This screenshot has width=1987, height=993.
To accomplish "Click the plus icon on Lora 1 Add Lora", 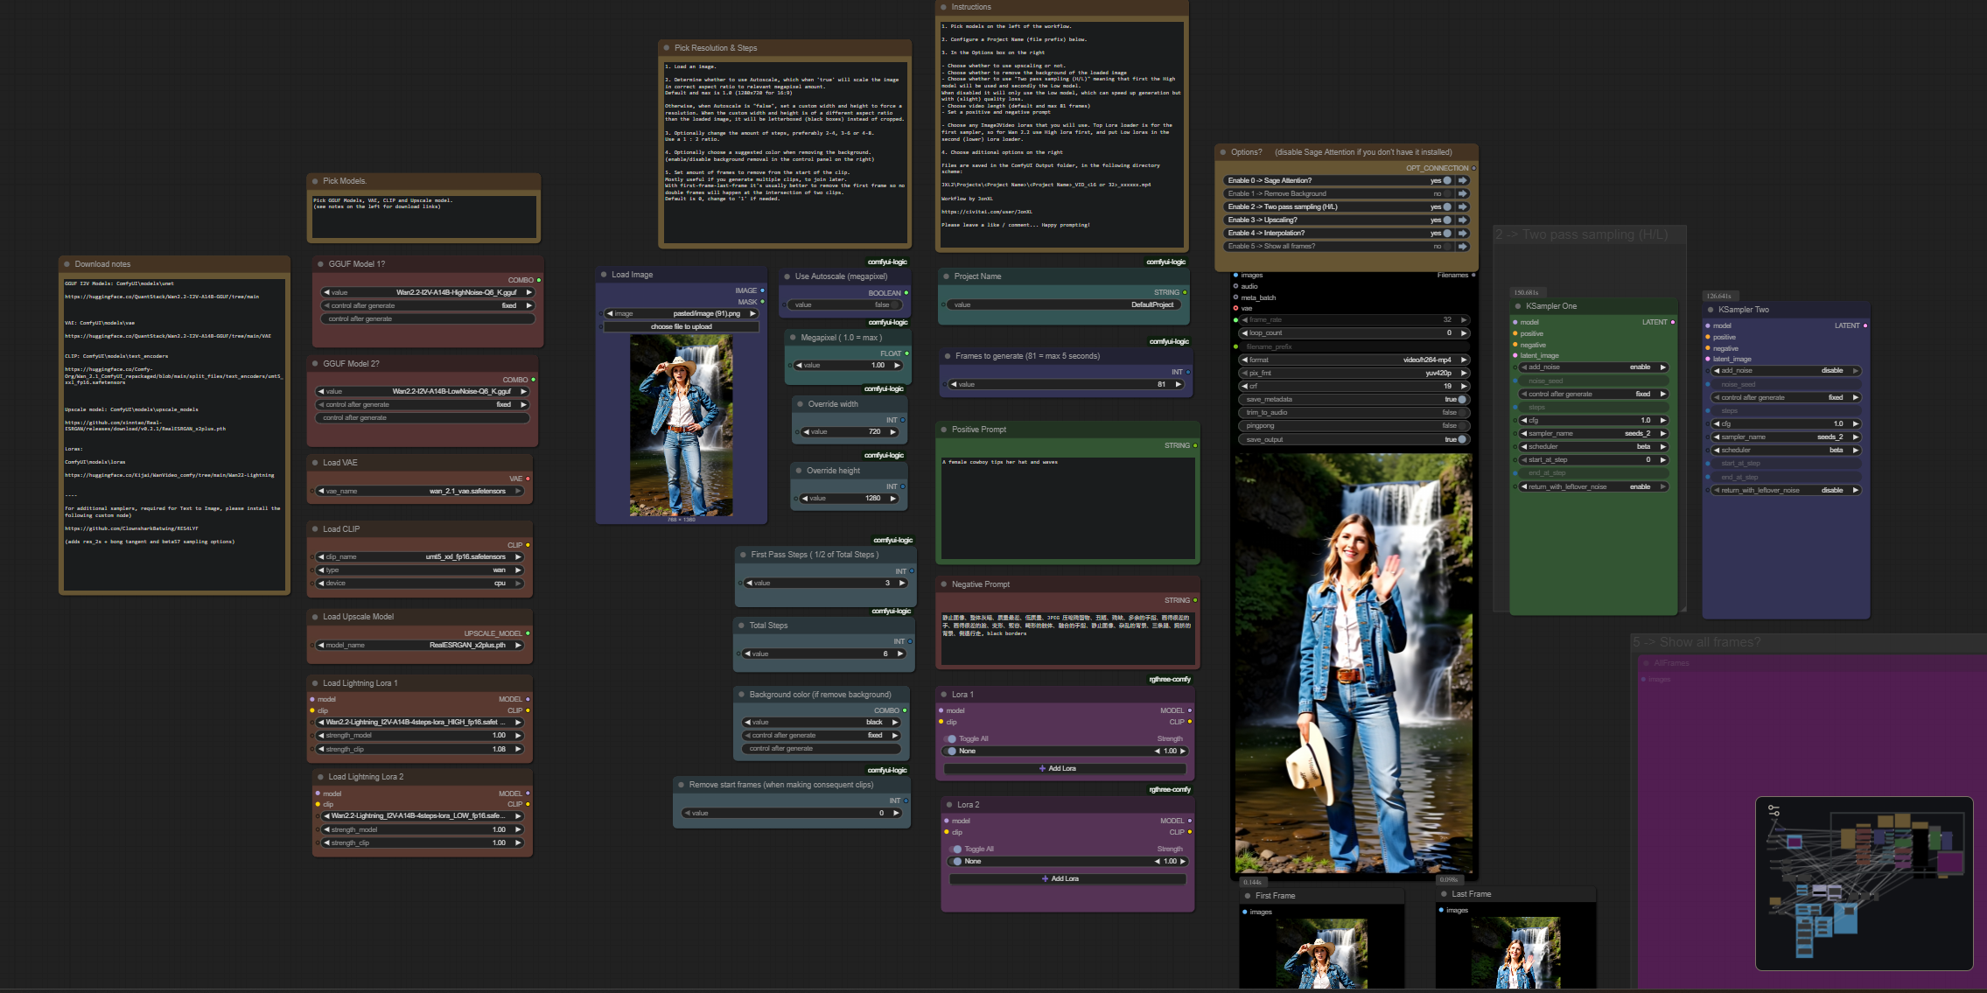I will tap(1042, 768).
